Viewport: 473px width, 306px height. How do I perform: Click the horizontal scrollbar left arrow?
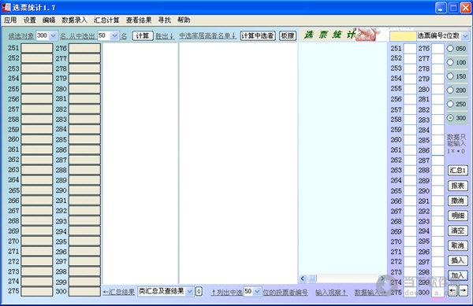click(x=303, y=278)
